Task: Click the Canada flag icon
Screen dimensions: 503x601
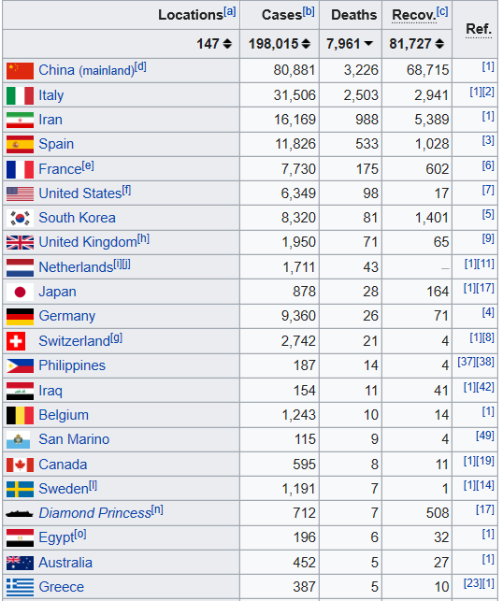Action: (x=20, y=465)
